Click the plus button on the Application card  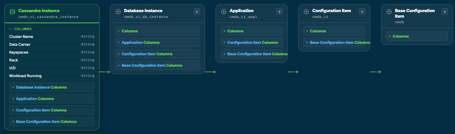[279, 11]
